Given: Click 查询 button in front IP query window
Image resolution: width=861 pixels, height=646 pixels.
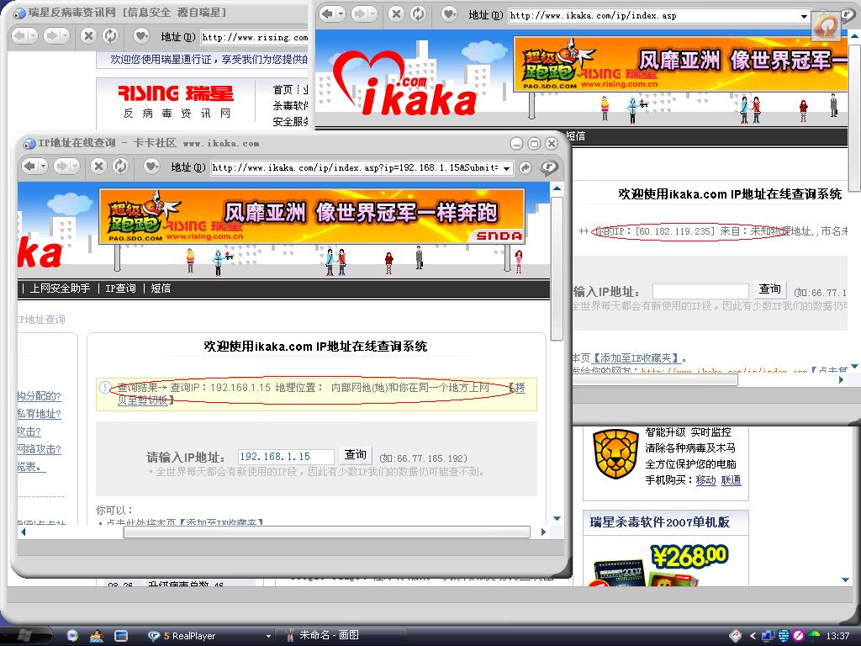Looking at the screenshot, I should pos(356,455).
